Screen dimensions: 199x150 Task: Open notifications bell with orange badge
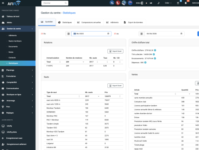[186, 3]
